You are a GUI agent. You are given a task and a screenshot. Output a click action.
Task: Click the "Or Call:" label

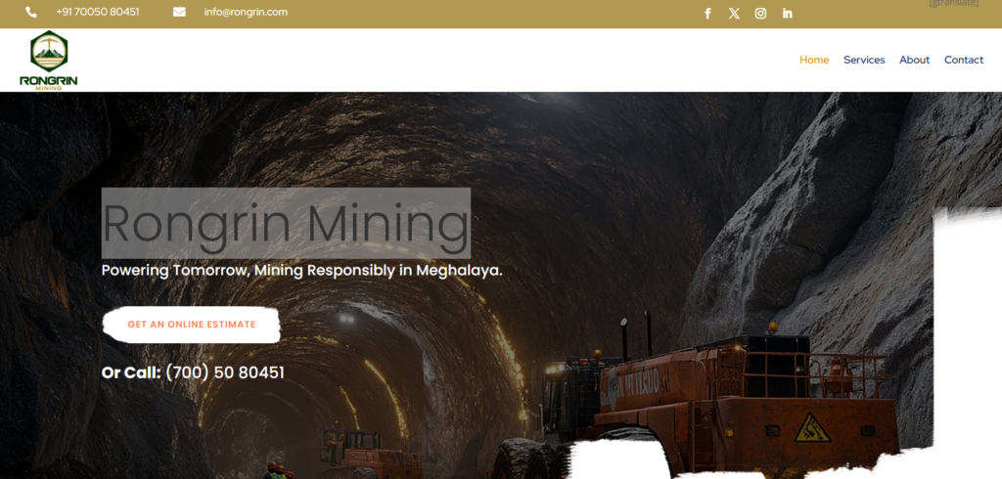[131, 372]
